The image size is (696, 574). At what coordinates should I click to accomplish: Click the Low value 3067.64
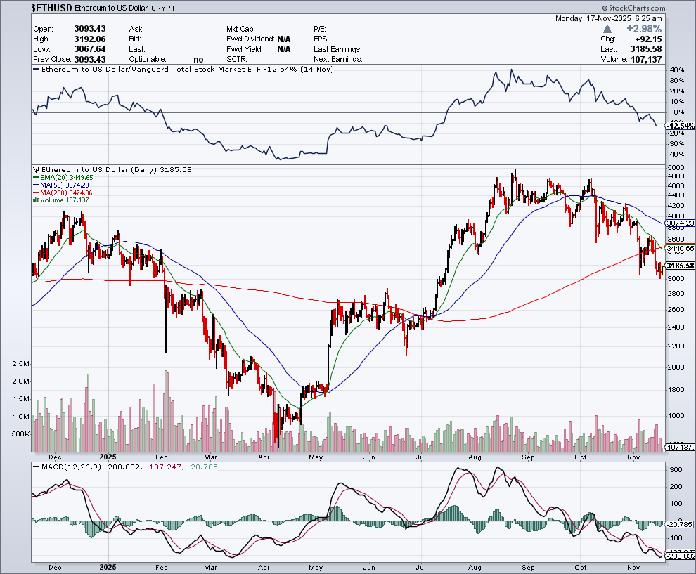coord(90,49)
